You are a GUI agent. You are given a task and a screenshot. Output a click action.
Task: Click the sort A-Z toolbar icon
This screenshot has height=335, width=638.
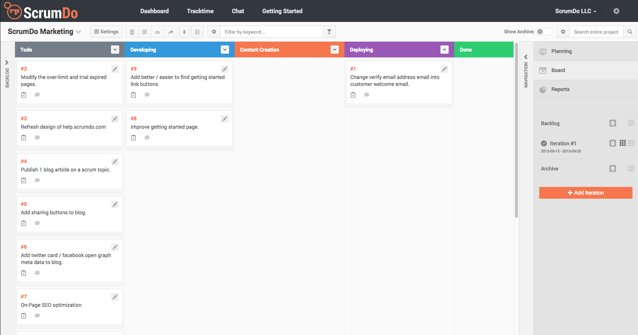197,32
